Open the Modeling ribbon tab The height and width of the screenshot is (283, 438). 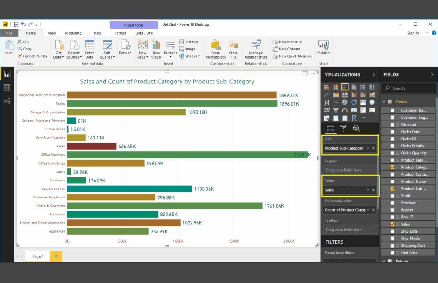coord(73,33)
